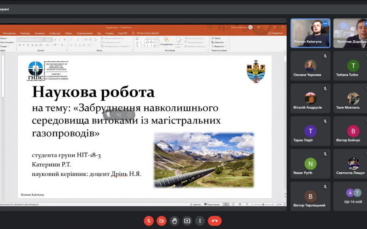Open the Упорядочить arrange menu
This screenshot has height=229, width=367.
(x=167, y=41)
